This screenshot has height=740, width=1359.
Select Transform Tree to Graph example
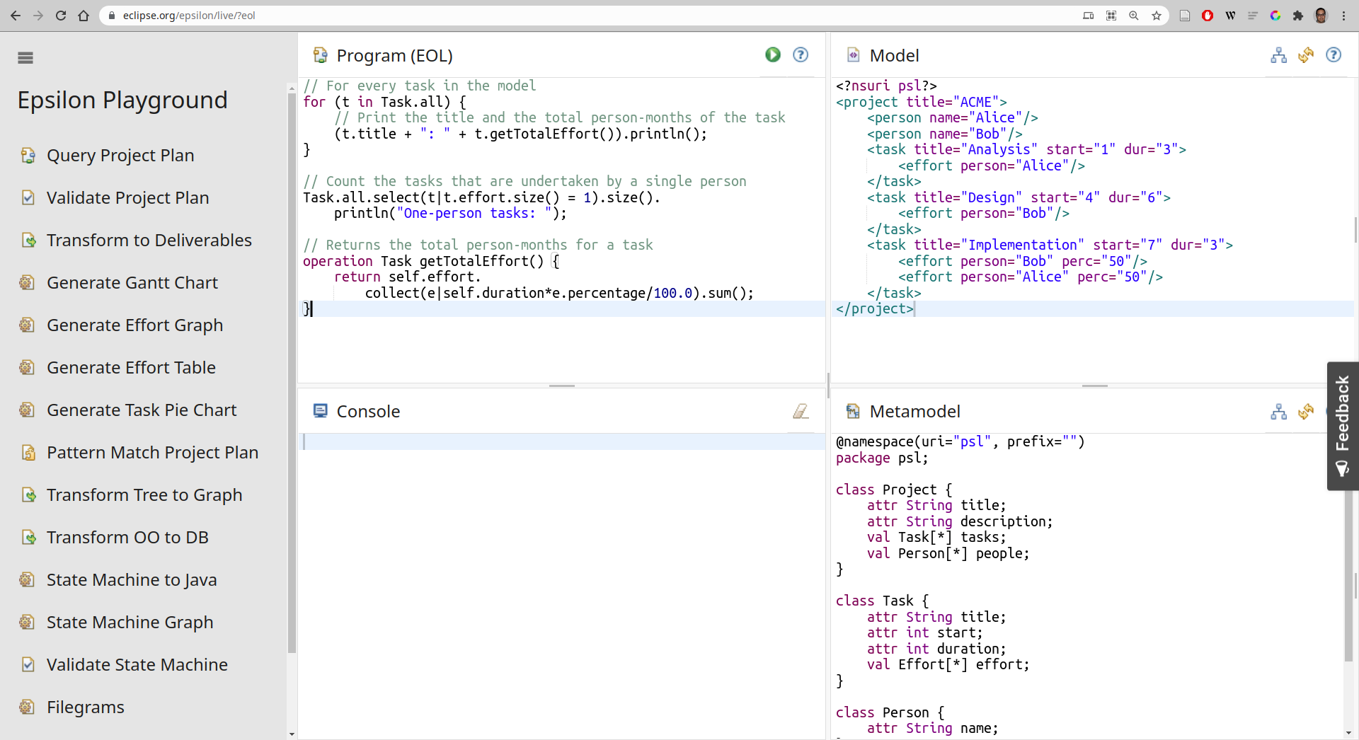point(144,495)
